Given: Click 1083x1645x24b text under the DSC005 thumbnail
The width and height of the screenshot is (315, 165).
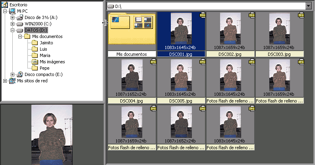Looking at the screenshot, I should point(180,94).
